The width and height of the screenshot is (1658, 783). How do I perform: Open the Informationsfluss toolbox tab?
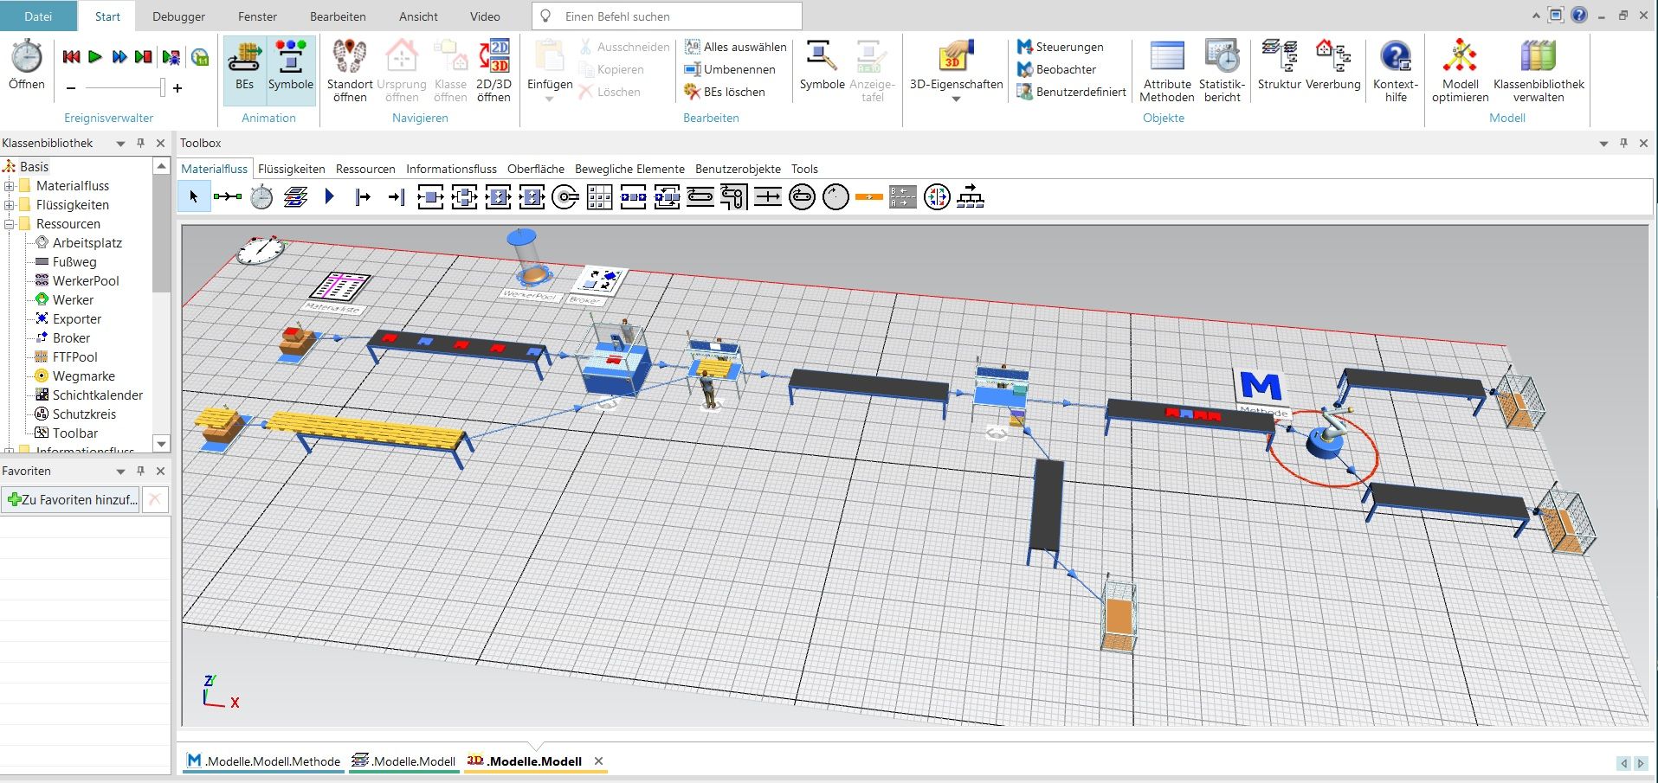[451, 169]
